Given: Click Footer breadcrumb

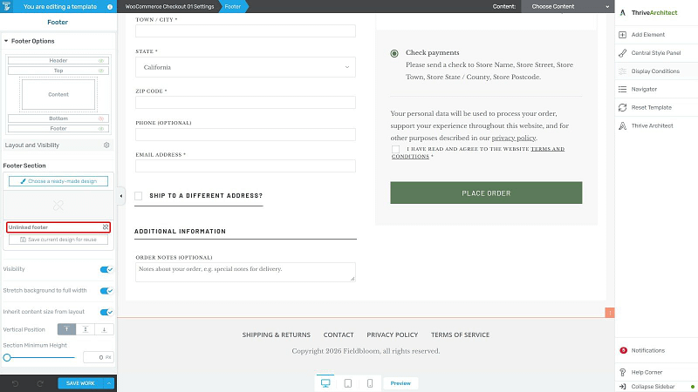Looking at the screenshot, I should [233, 7].
